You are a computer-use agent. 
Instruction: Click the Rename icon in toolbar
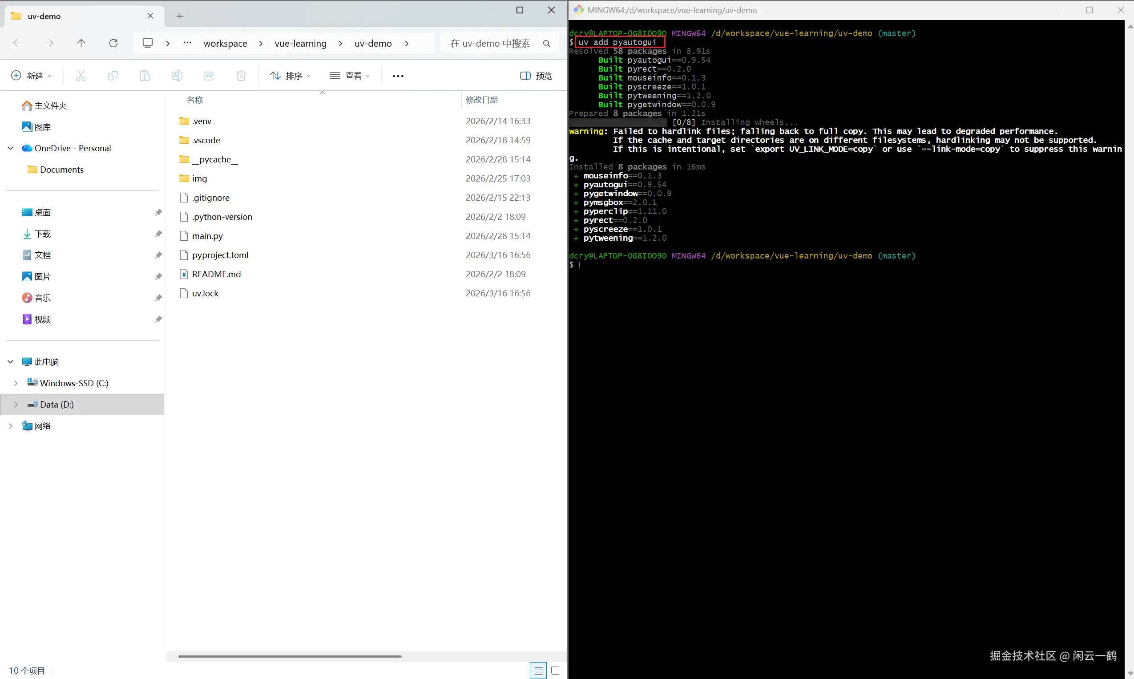point(177,76)
